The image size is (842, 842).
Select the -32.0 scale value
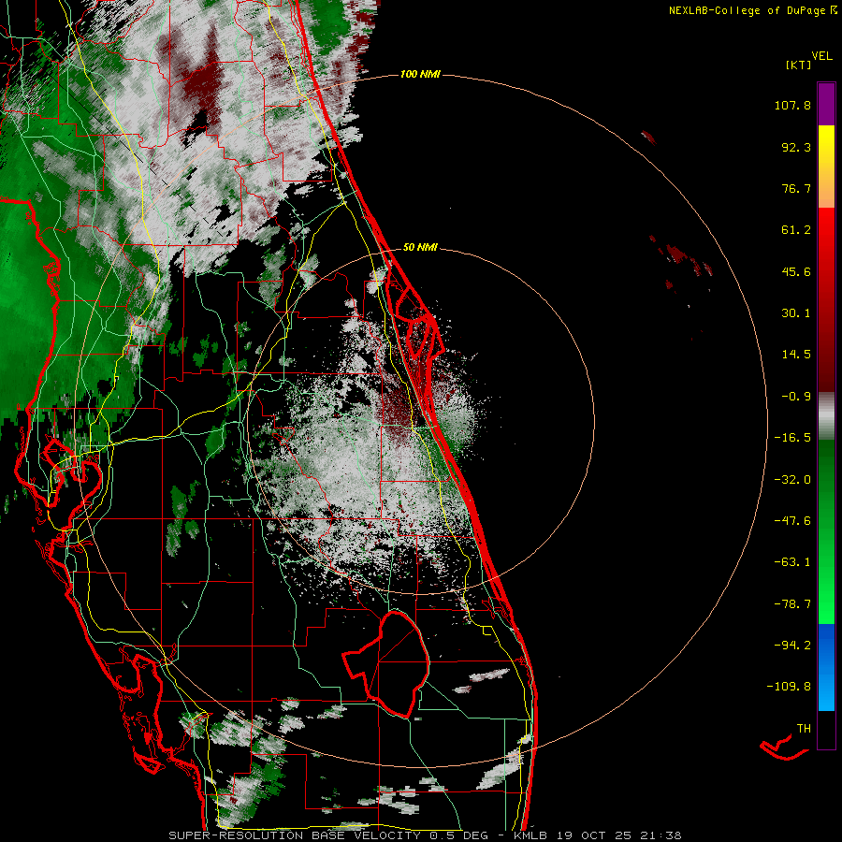[x=792, y=480]
